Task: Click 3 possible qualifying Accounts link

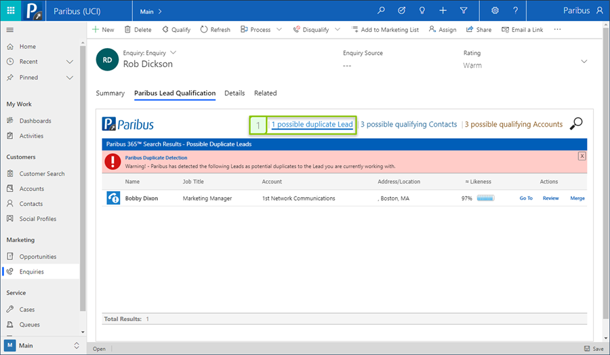Action: click(x=514, y=125)
